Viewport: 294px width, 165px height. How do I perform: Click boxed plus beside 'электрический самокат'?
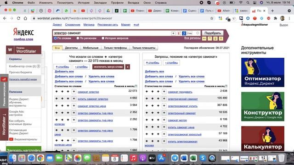tap(164, 99)
